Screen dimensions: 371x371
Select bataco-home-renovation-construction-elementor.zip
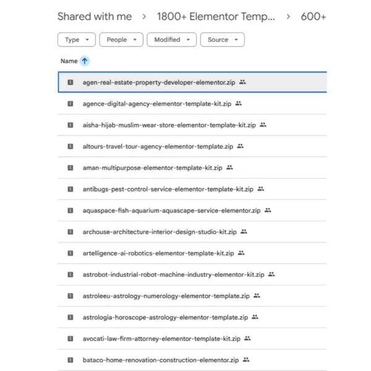coord(192,360)
